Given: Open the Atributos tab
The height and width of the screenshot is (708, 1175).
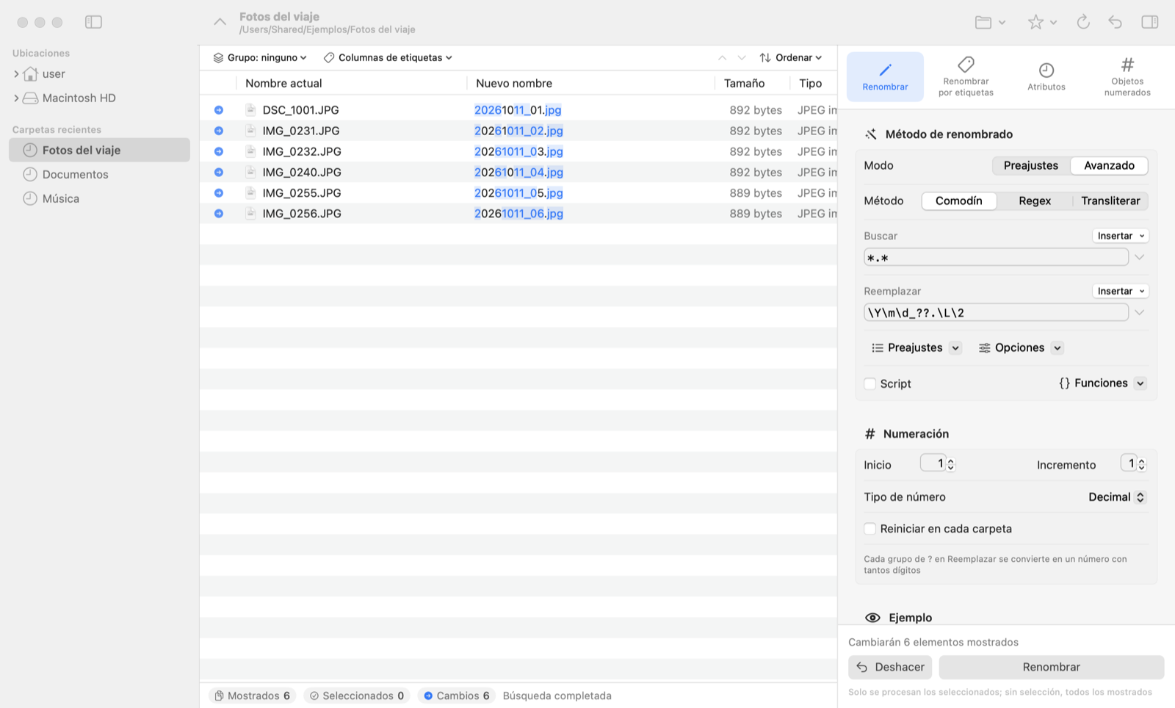Looking at the screenshot, I should pyautogui.click(x=1046, y=76).
